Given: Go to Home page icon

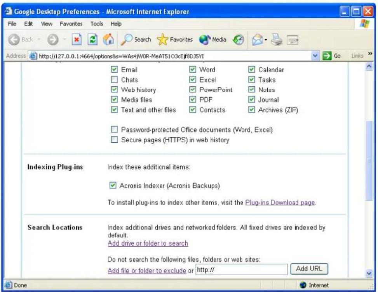Looking at the screenshot, I should (108, 39).
